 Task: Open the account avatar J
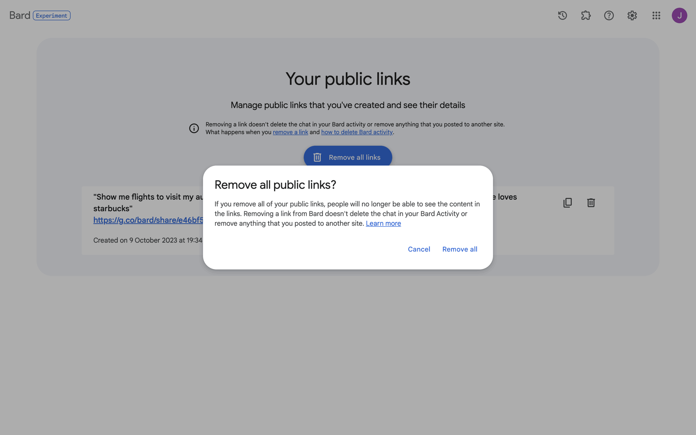click(x=679, y=16)
